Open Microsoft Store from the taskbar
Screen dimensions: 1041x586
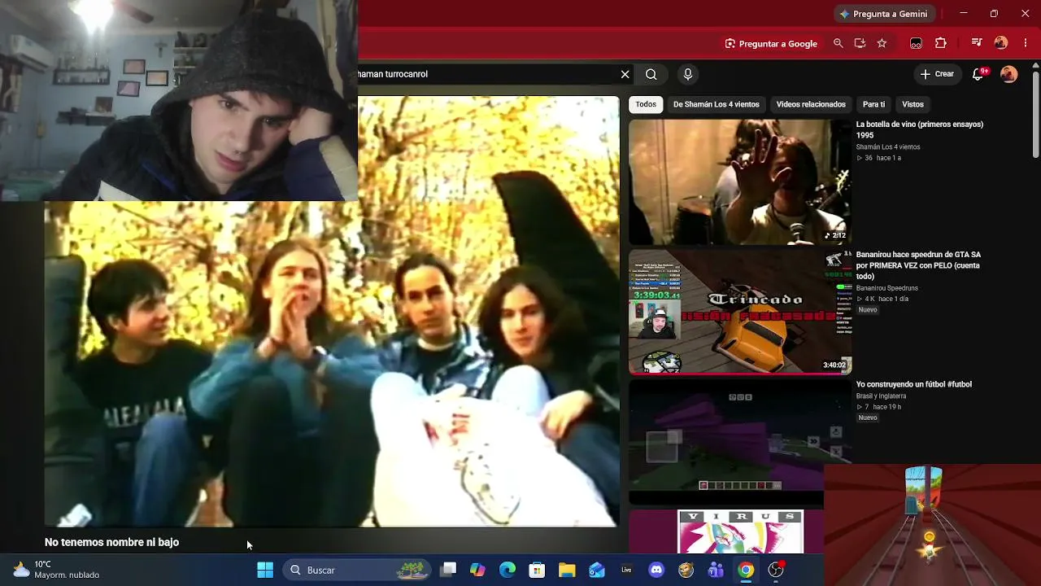[537, 570]
